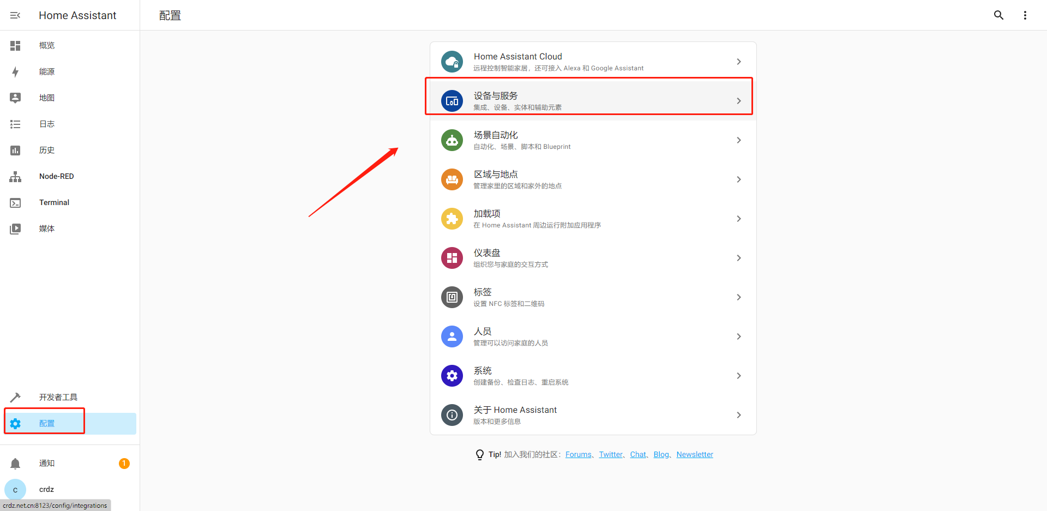Open the crdz user profile
The image size is (1047, 511).
click(x=46, y=490)
